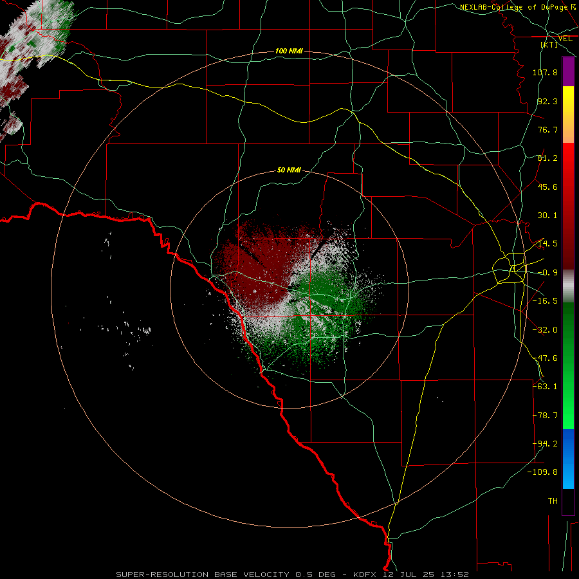Viewport: 579px width, 579px height.
Task: Select the 14.5 scale value
Action: click(x=547, y=244)
